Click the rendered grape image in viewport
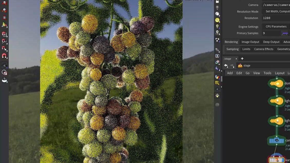 coord(111,82)
